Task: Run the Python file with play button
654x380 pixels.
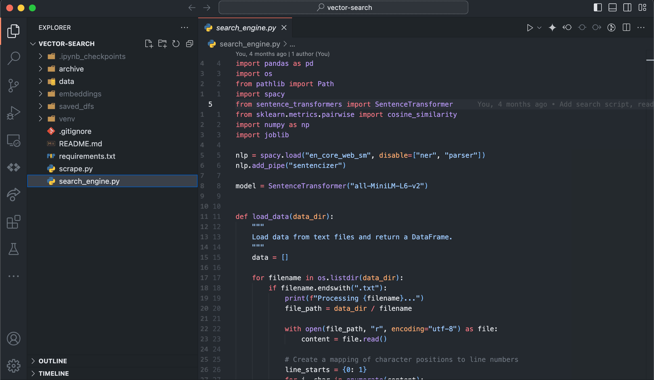Action: (529, 28)
